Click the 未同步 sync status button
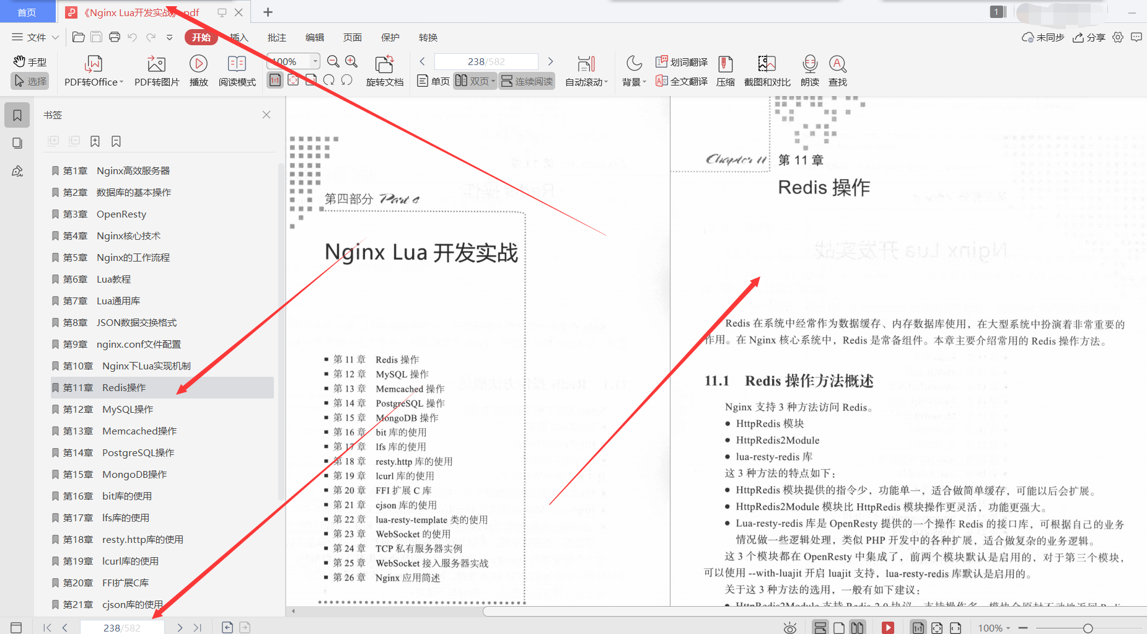This screenshot has width=1147, height=634. tap(1042, 37)
